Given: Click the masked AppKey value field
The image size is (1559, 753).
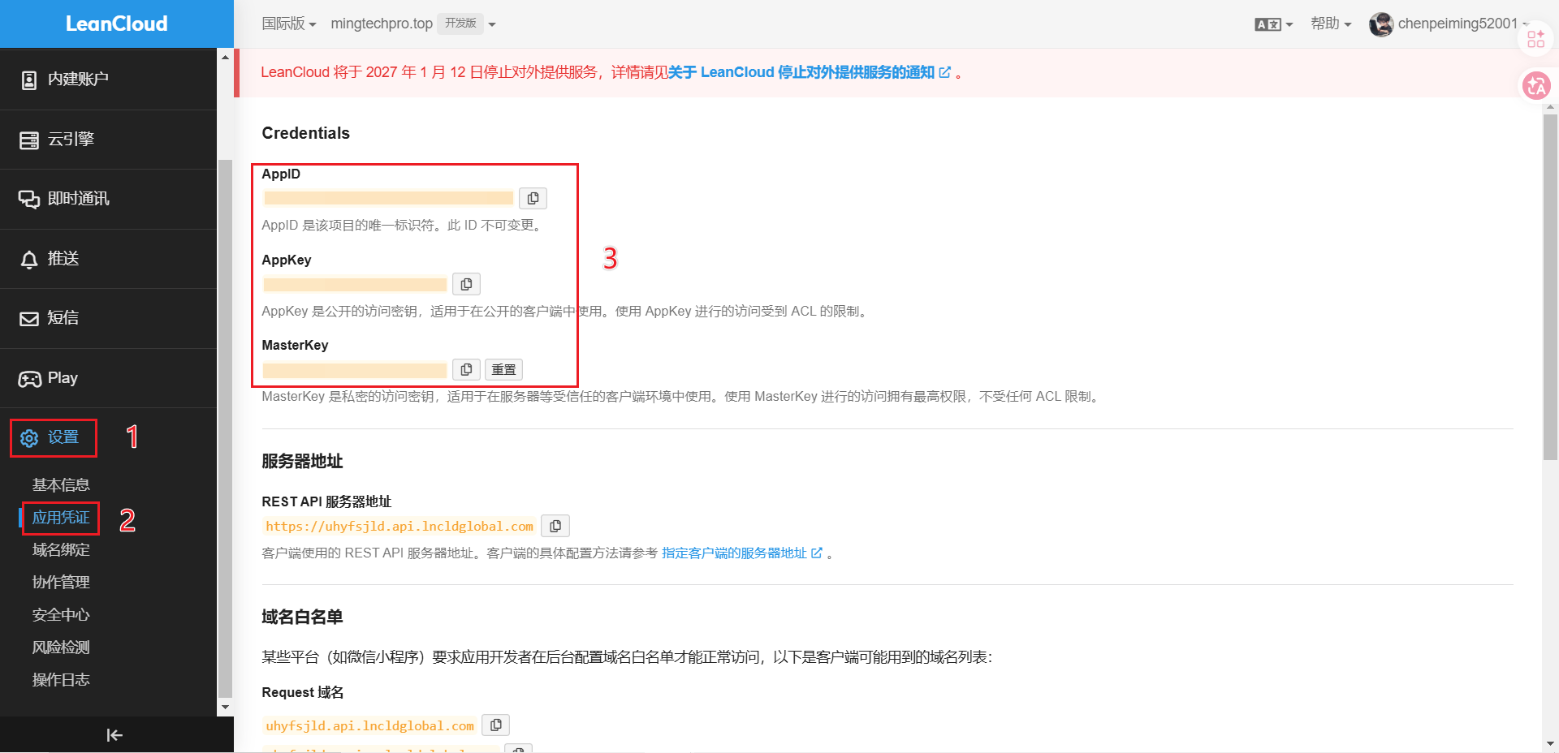Looking at the screenshot, I should tap(355, 284).
